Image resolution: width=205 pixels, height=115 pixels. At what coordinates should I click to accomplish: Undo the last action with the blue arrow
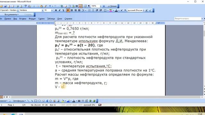(50, 6)
